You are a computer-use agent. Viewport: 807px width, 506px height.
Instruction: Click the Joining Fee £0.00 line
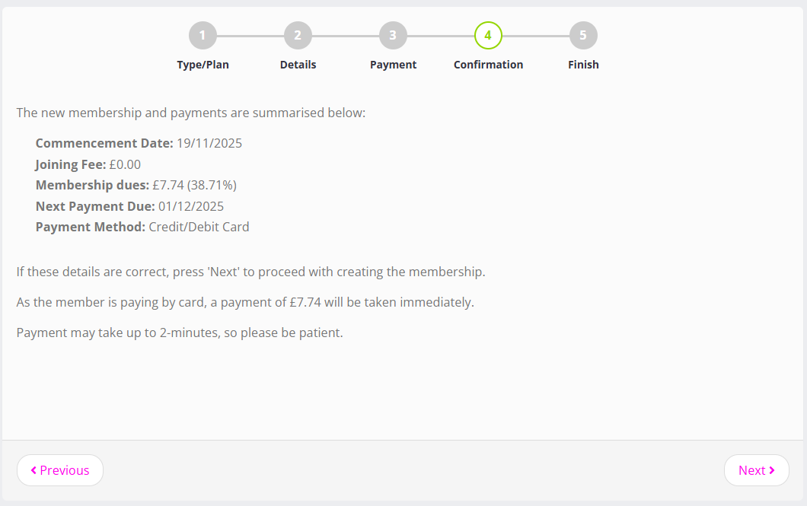coord(88,164)
